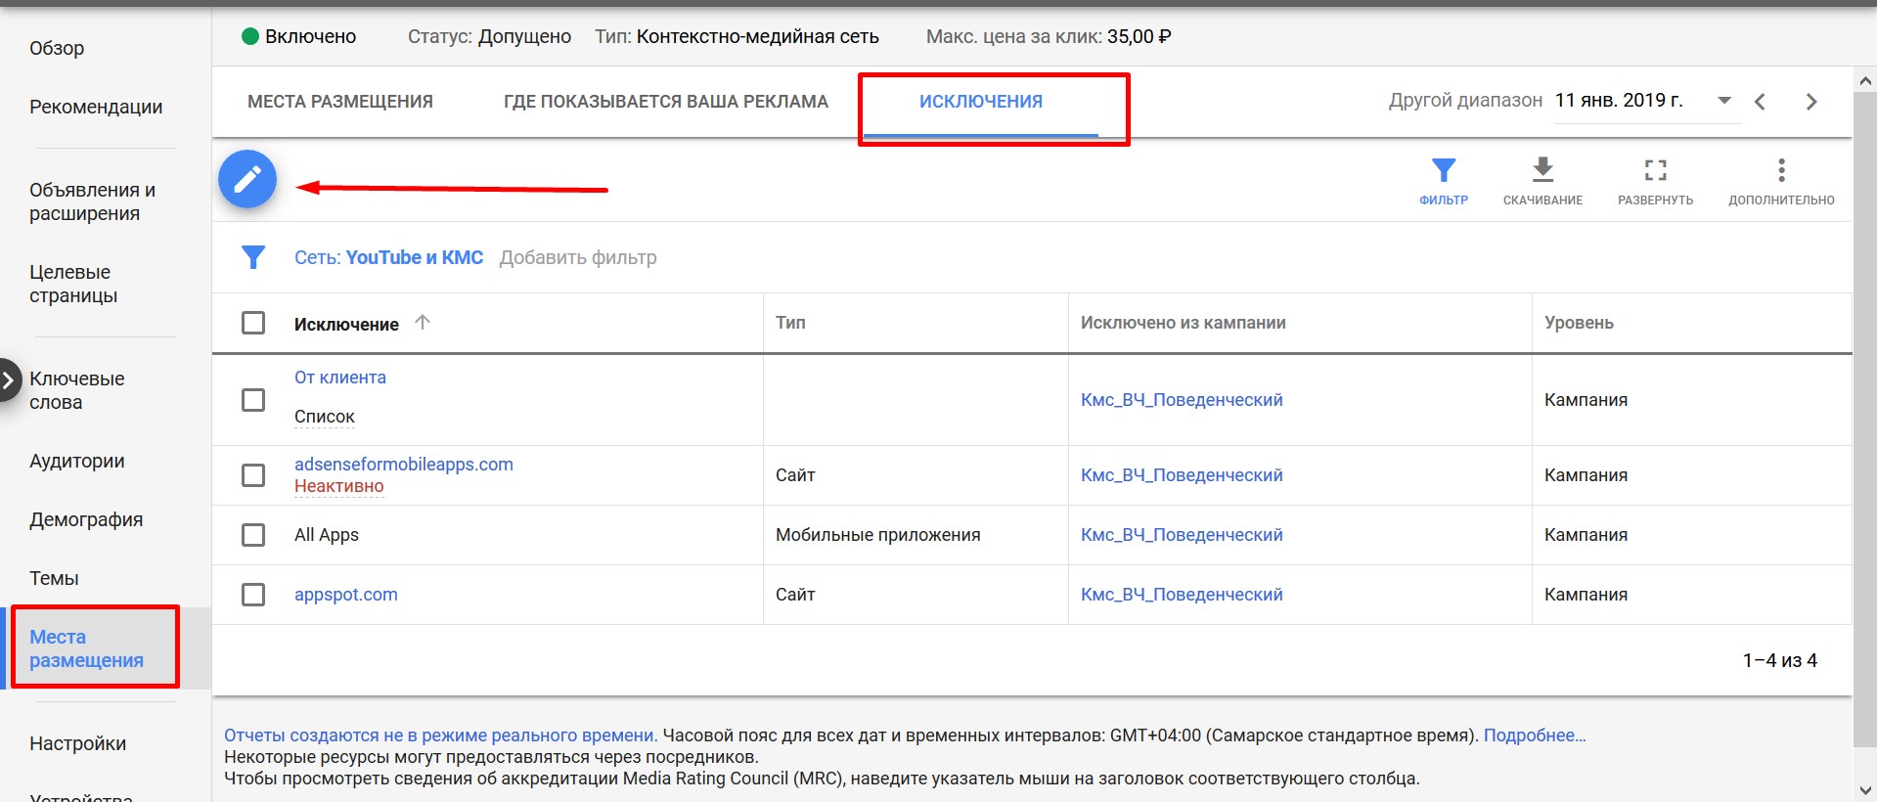Image resolution: width=1877 pixels, height=802 pixels.
Task: Open campaign link in От клиента row
Action: point(1182,400)
